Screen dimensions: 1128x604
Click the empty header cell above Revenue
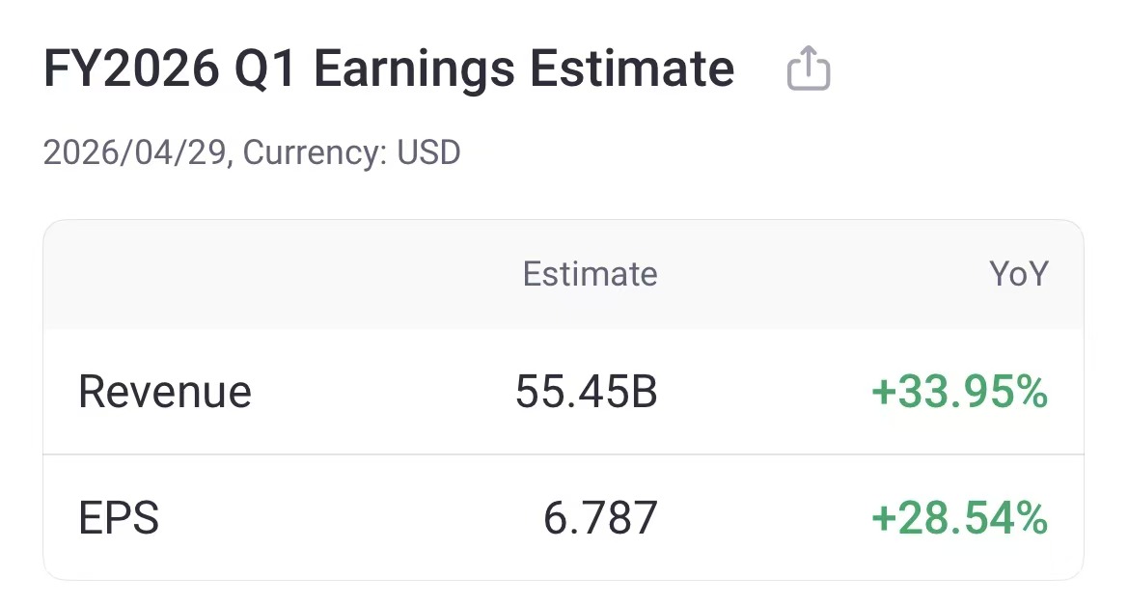tap(193, 275)
